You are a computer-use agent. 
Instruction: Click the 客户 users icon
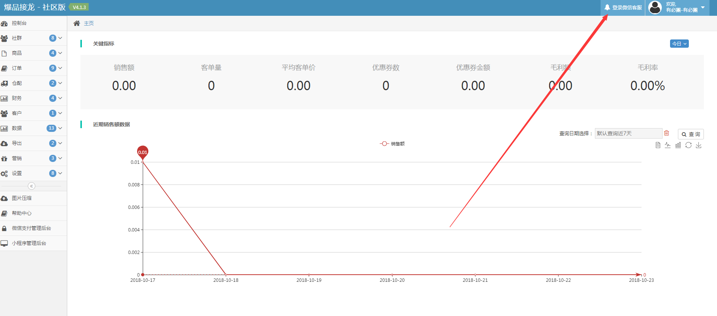pyautogui.click(x=4, y=113)
